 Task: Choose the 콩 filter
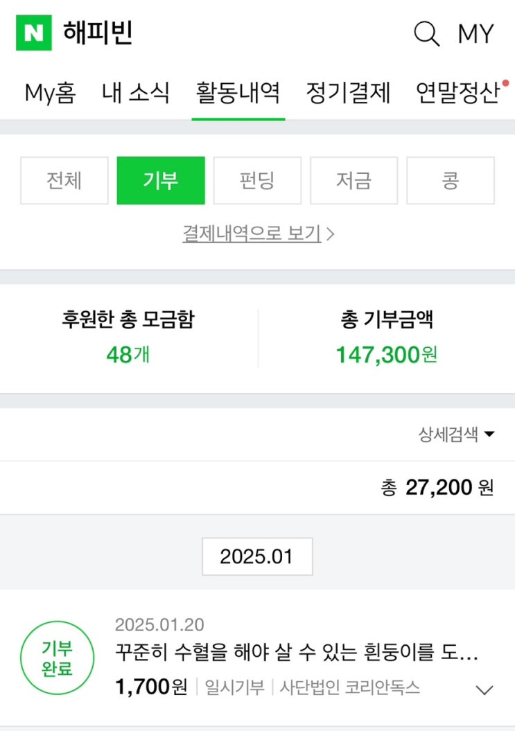pyautogui.click(x=450, y=181)
